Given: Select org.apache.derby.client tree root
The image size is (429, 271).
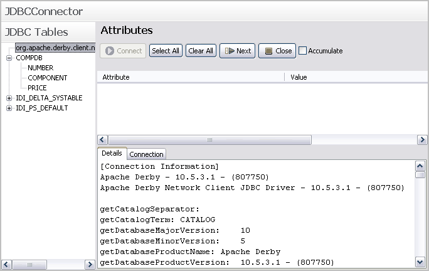Looking at the screenshot, I should point(55,48).
